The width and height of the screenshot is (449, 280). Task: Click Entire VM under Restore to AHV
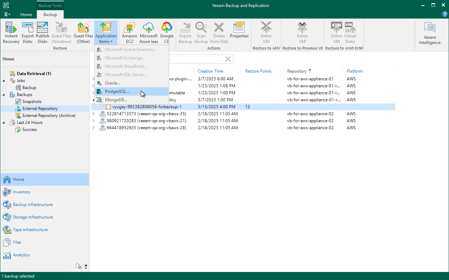pos(266,33)
